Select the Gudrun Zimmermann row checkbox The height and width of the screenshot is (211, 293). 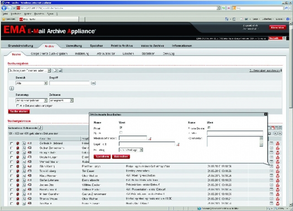pos(11,148)
